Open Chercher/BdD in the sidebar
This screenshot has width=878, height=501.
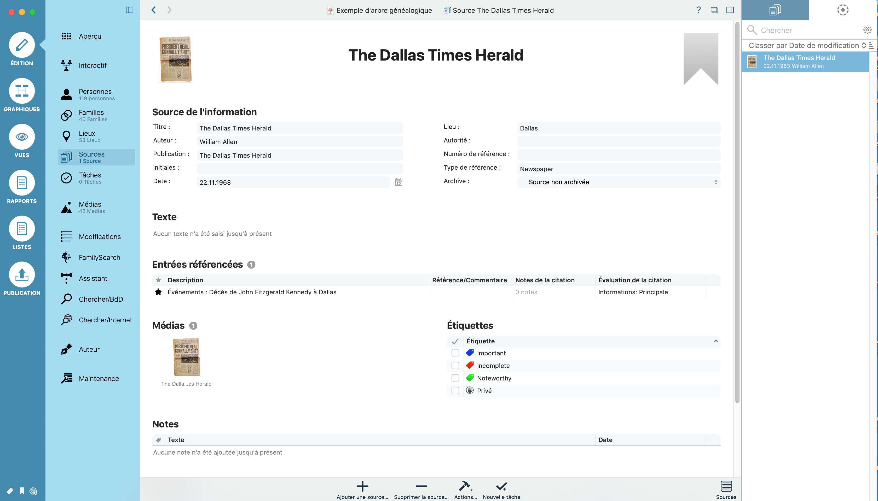click(x=96, y=299)
